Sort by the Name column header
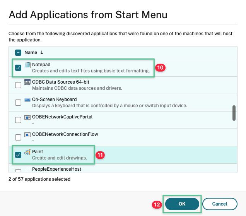Screen dimensions: 246x216 pos(31,53)
